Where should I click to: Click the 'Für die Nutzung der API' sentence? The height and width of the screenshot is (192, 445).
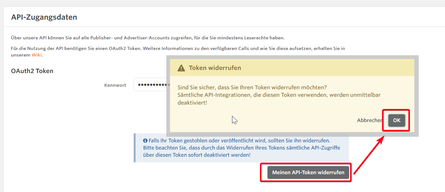[178, 48]
